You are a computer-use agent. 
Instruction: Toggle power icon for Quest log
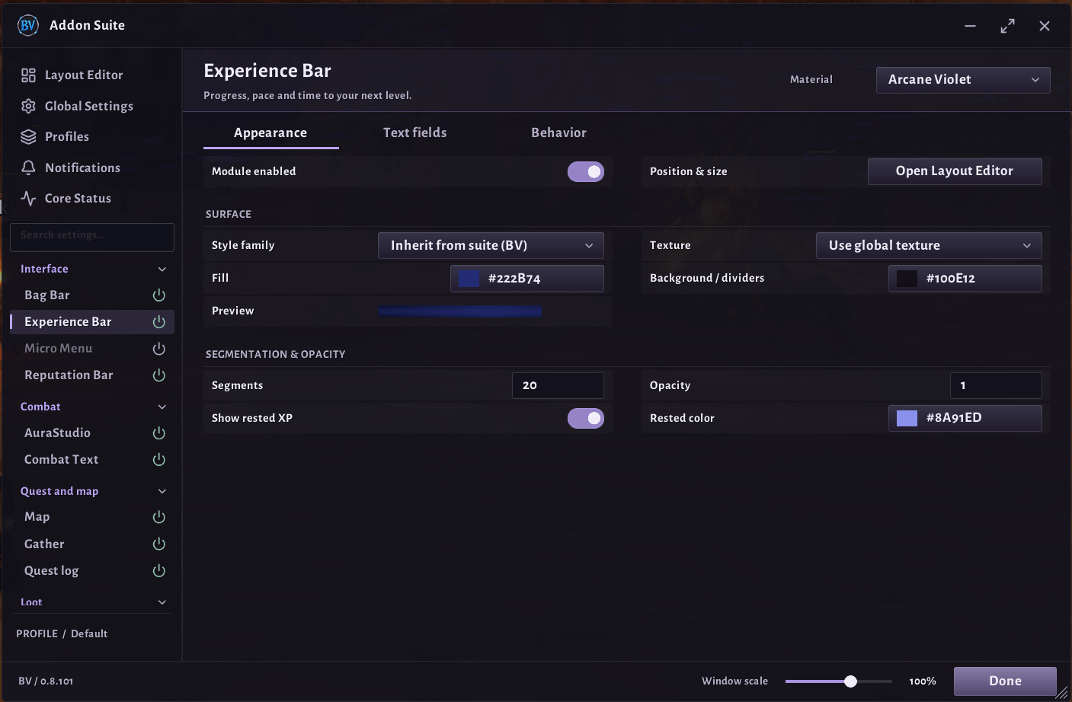[x=158, y=570]
